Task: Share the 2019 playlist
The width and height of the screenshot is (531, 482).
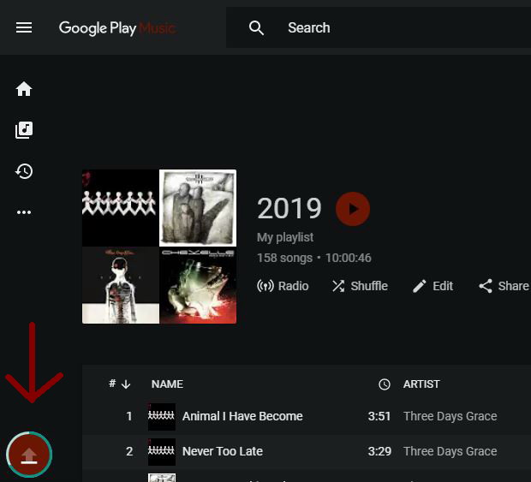Action: click(504, 286)
